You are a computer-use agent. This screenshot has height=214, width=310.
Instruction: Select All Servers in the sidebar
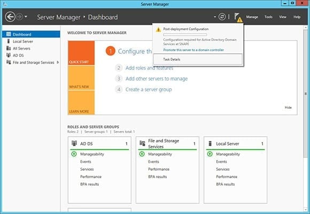click(x=31, y=49)
